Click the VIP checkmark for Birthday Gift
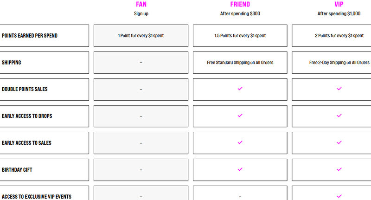 (339, 169)
